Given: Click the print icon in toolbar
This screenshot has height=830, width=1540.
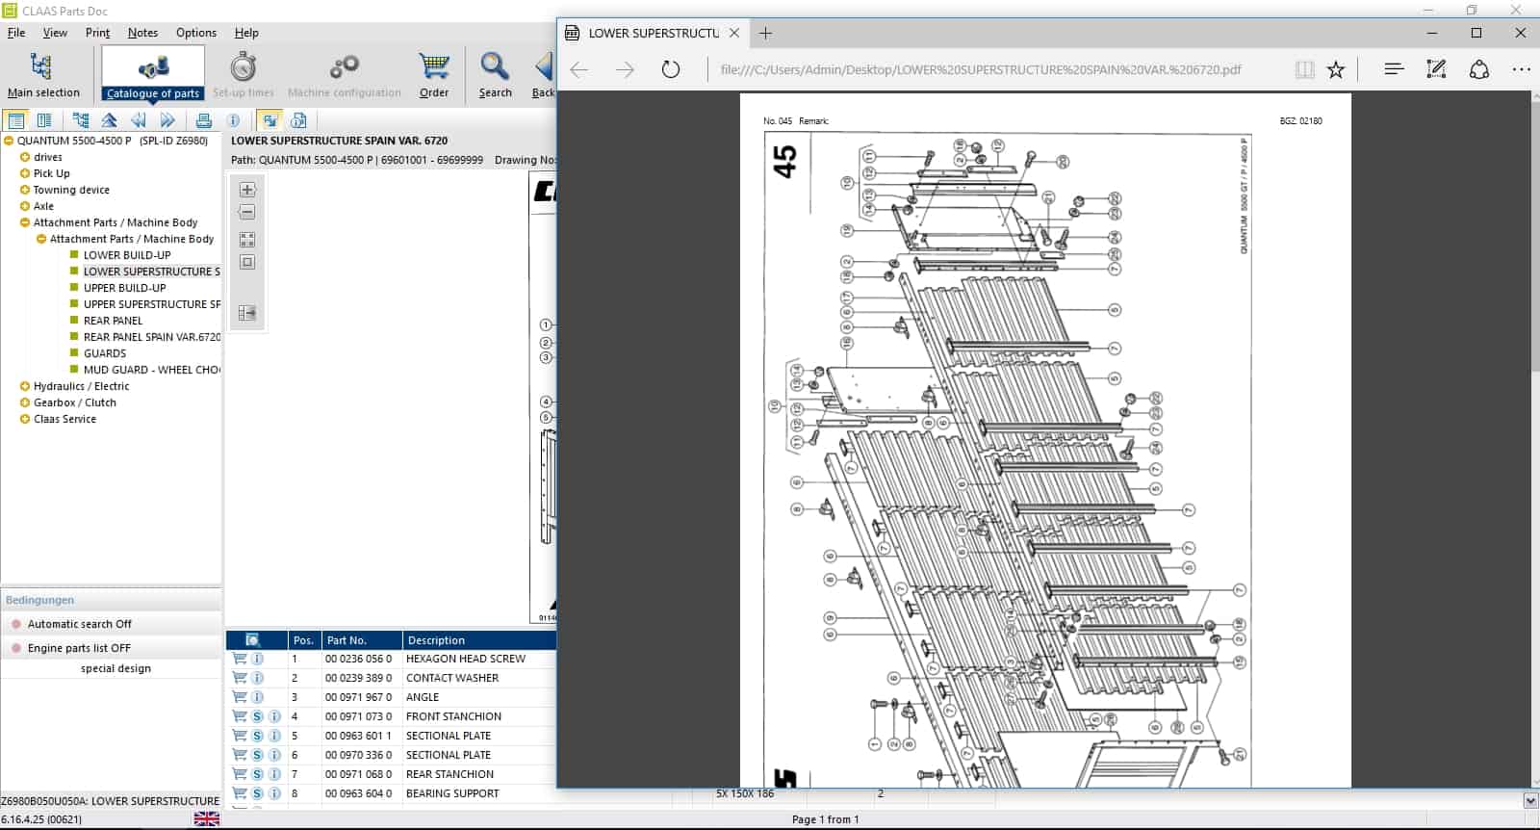Looking at the screenshot, I should (203, 120).
